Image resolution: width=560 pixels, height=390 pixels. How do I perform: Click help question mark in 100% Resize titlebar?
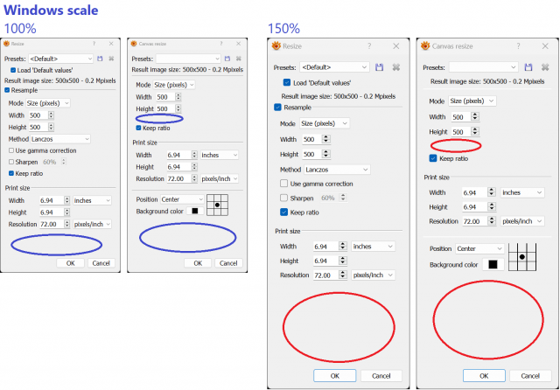(94, 44)
